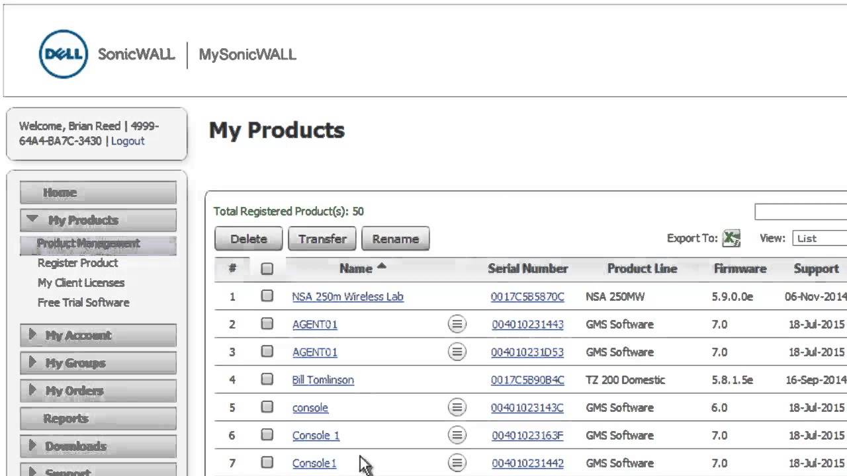Click the Dell logo icon

coord(64,54)
